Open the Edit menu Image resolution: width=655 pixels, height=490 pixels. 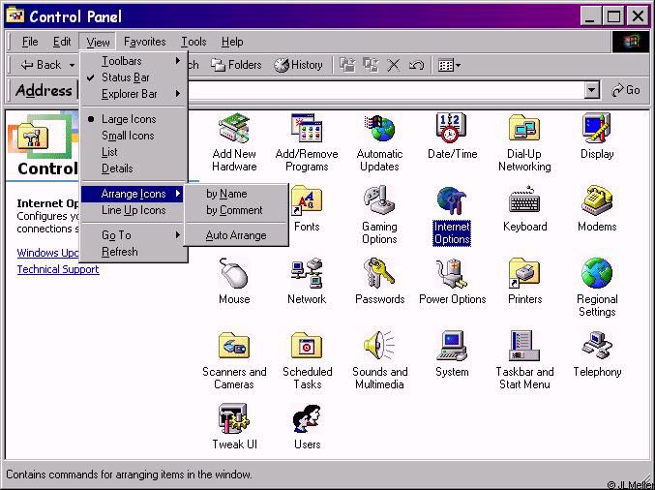click(x=62, y=42)
